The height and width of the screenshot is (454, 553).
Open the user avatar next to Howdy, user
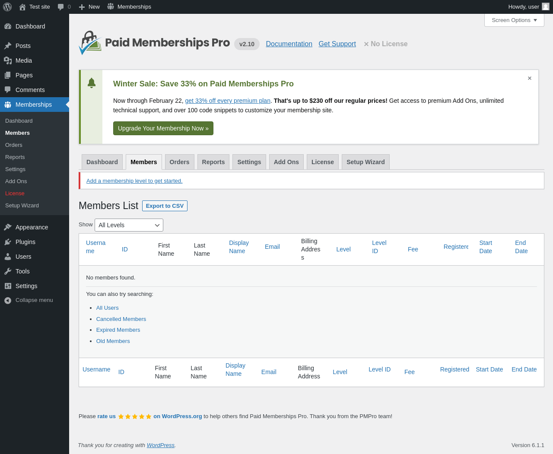[x=546, y=6]
